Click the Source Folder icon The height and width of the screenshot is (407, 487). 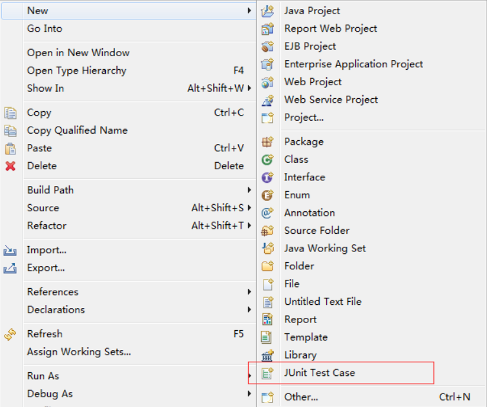click(267, 231)
